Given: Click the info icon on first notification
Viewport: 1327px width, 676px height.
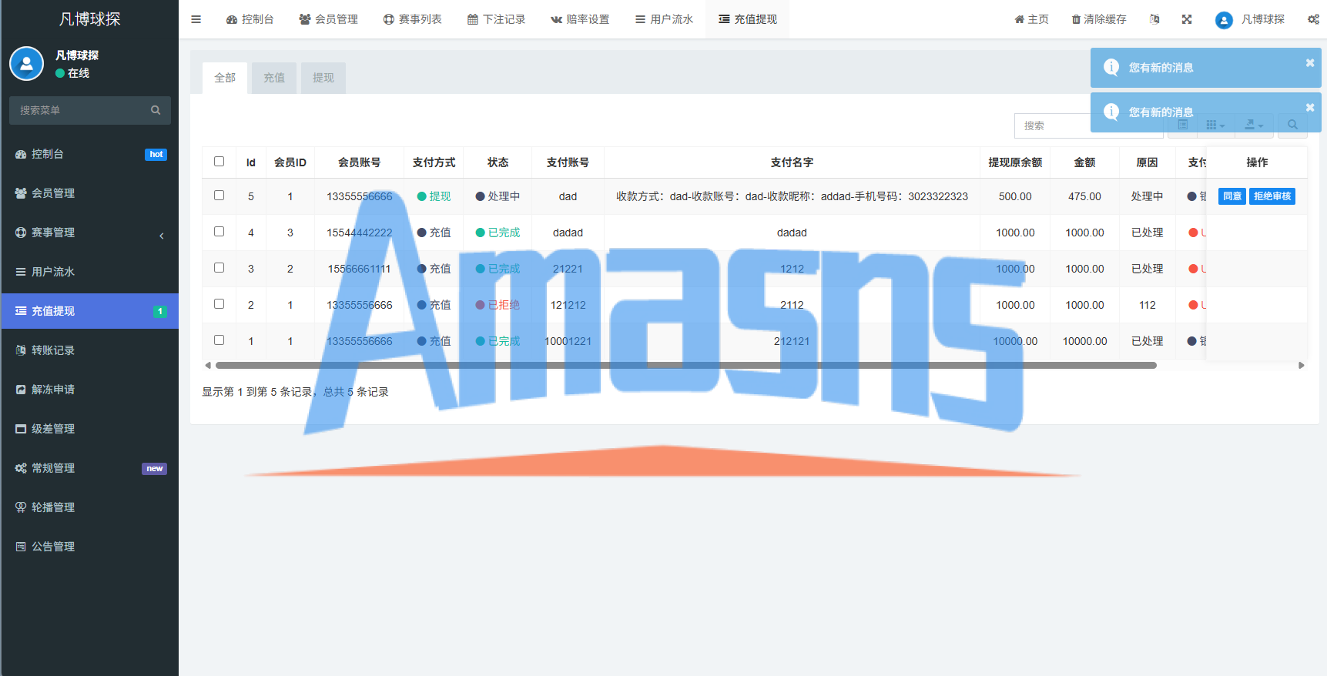Looking at the screenshot, I should coord(1111,67).
